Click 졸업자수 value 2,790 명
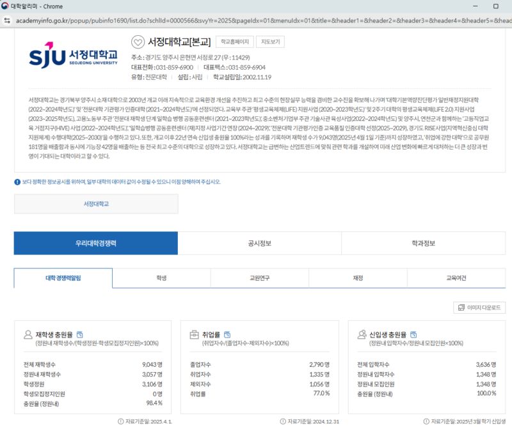This screenshot has width=512, height=427. [x=319, y=365]
